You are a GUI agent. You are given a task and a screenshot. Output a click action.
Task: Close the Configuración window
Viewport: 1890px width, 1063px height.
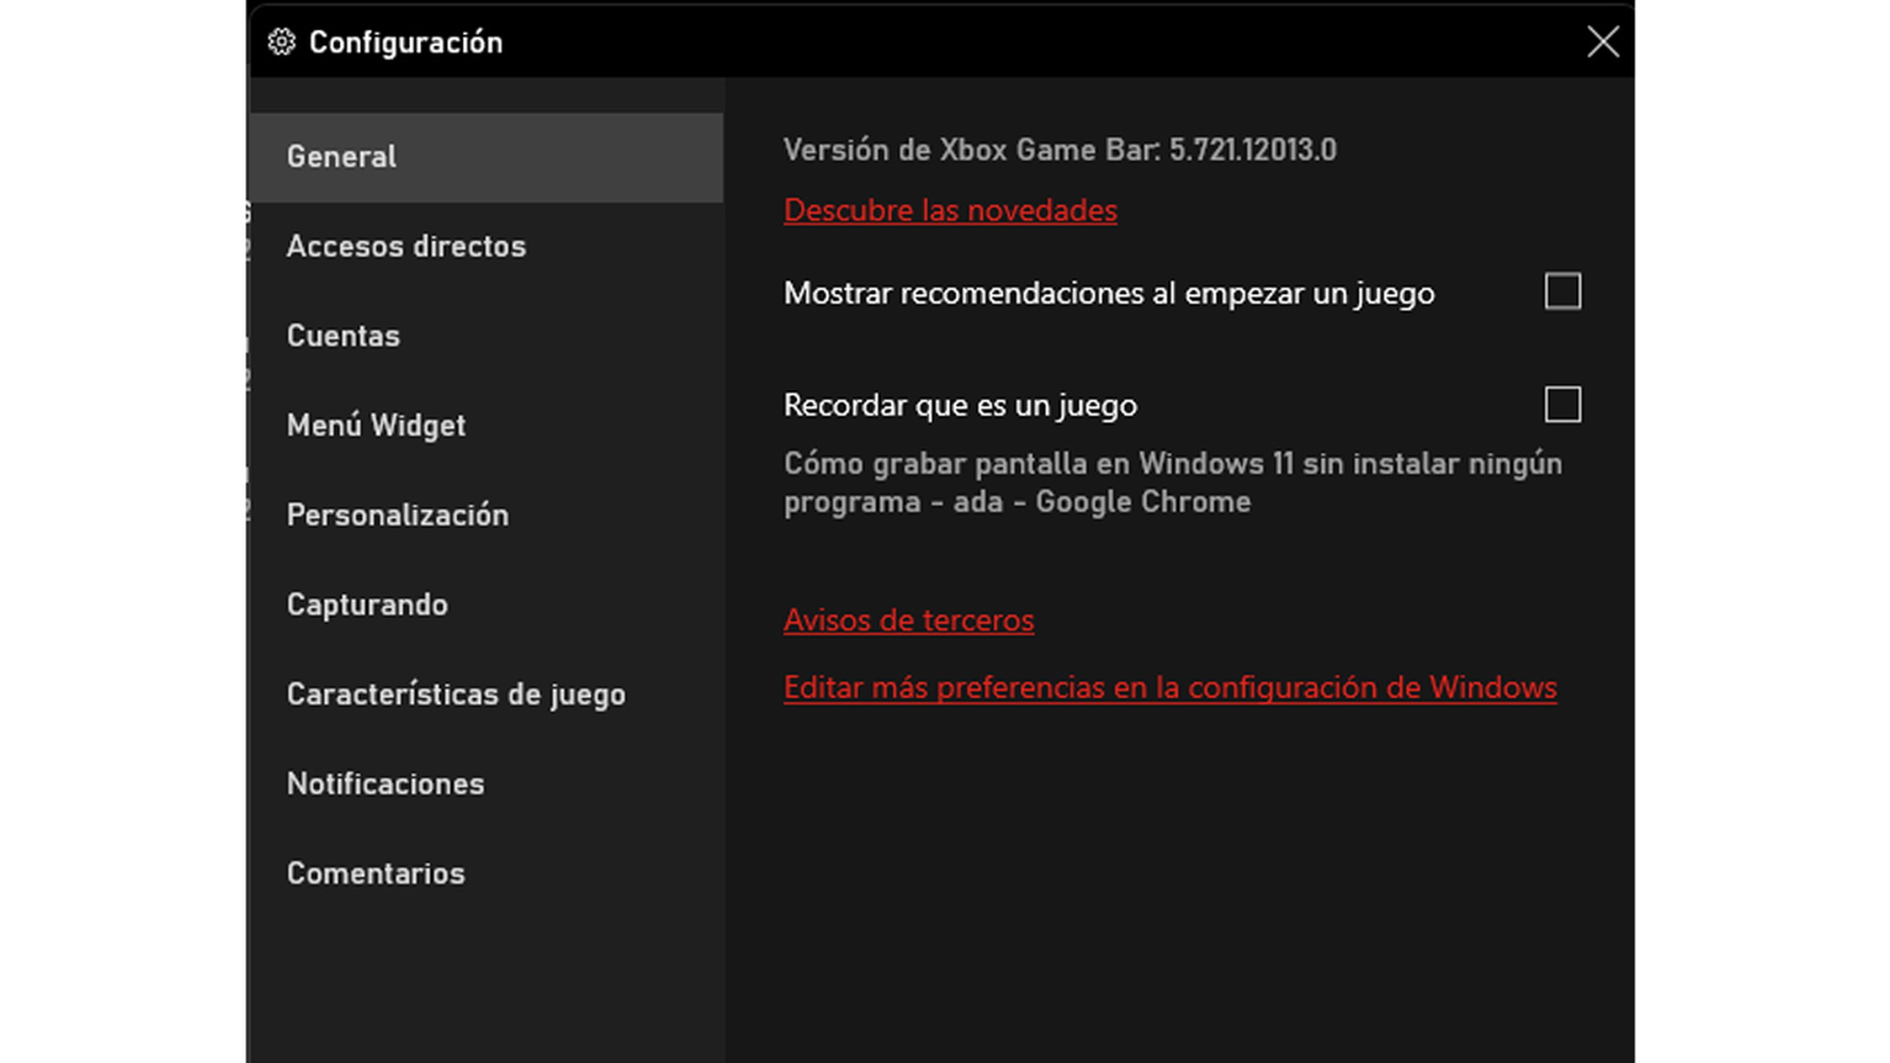point(1603,42)
